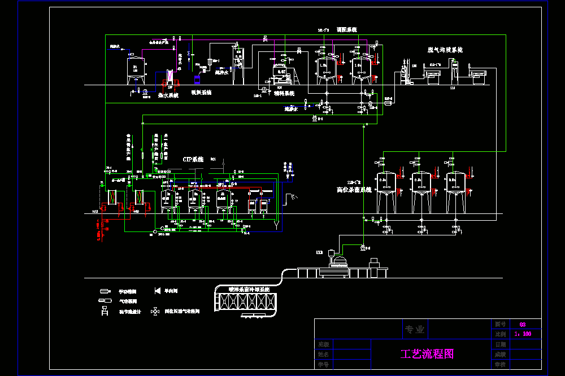Screen dimensions: 565x376
Task: Click the 成绩 label cell
Action: coord(501,355)
